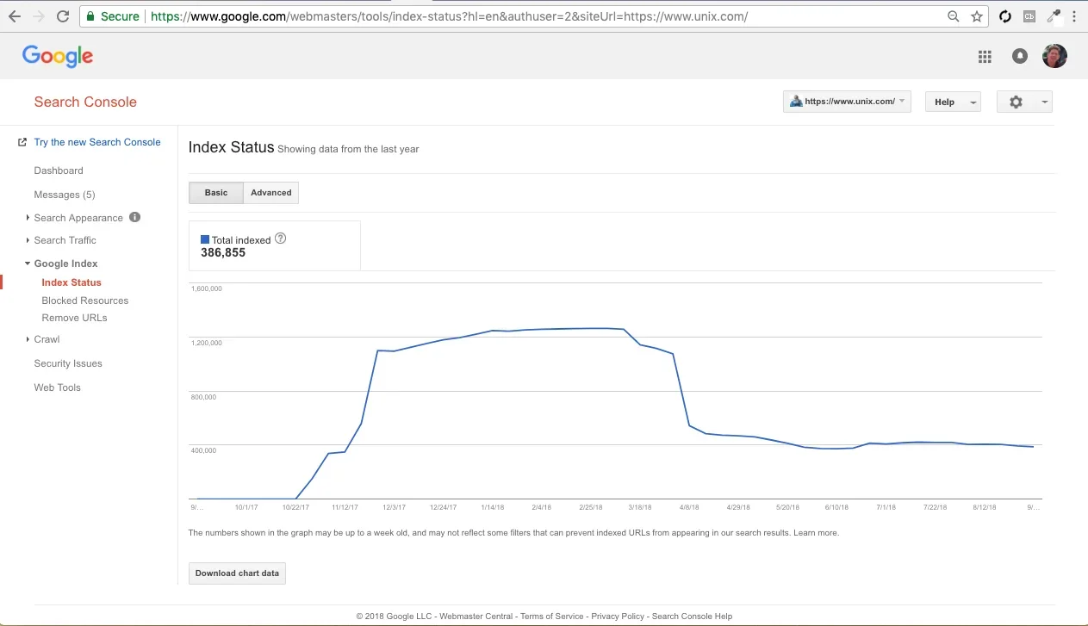This screenshot has height=626, width=1088.
Task: Open Webmaster Central footer link
Action: click(476, 617)
